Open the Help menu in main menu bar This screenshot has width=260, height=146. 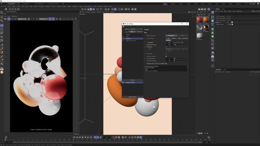point(110,6)
